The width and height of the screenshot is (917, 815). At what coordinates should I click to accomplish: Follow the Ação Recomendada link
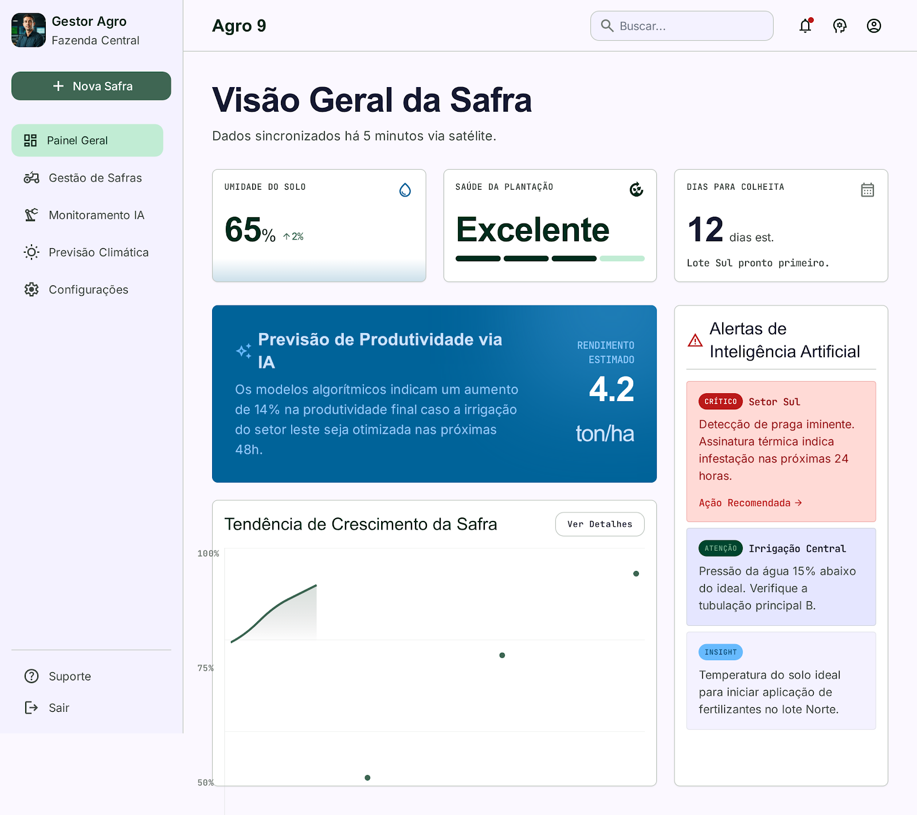click(750, 503)
